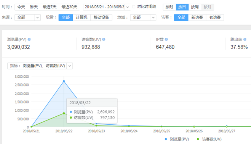The height and width of the screenshot is (144, 251).
Task: Toggle 浏览量(PV) legend marker below chart
Action: pos(166,139)
